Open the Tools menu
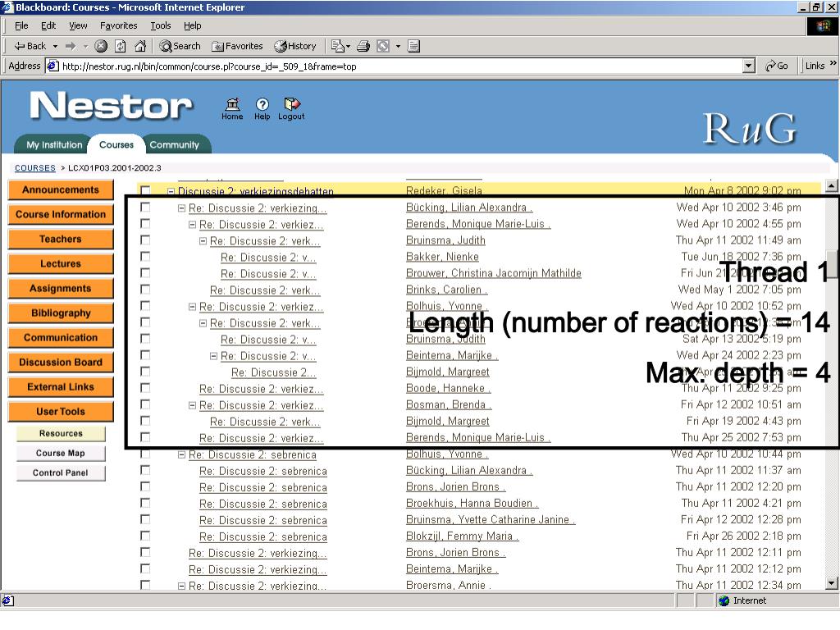The height and width of the screenshot is (630, 840). 160,25
